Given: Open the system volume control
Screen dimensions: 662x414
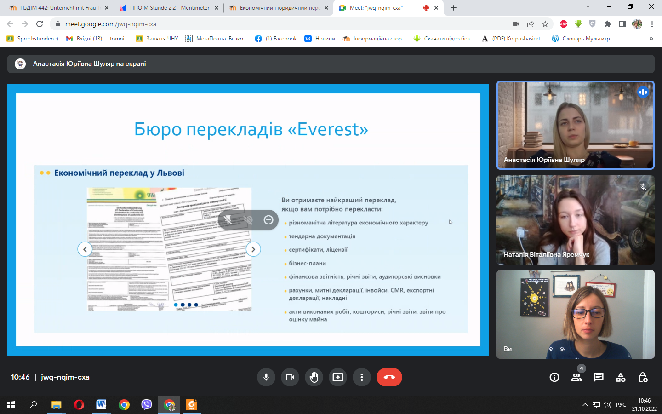Looking at the screenshot, I should point(607,405).
